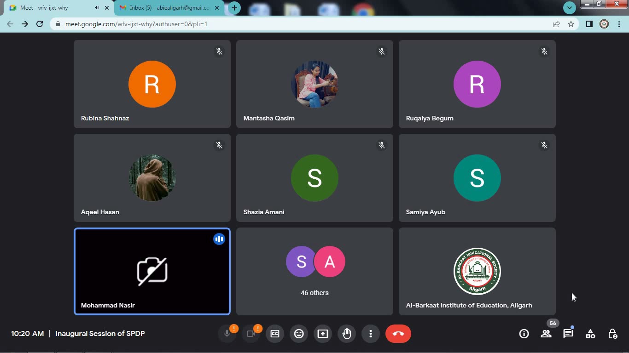Open the three-dot more options menu

371,334
